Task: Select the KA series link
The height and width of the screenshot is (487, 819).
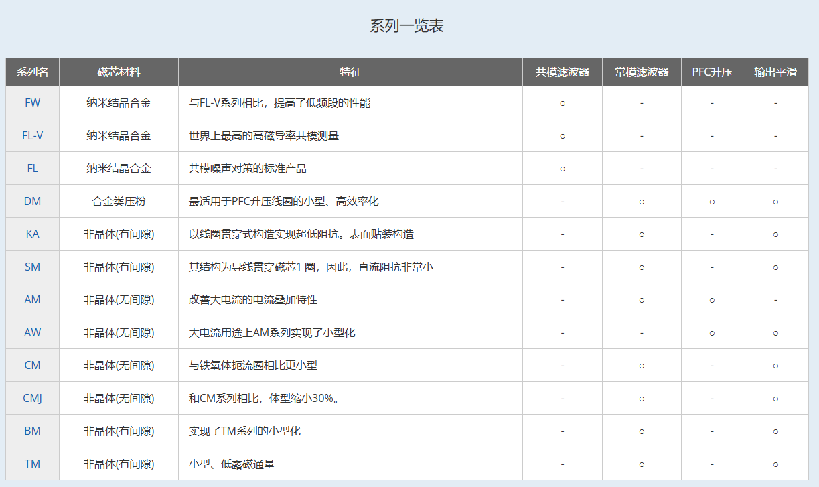Action: coord(32,234)
